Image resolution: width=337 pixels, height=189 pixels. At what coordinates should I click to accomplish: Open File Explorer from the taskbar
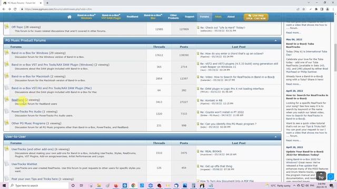point(99,185)
